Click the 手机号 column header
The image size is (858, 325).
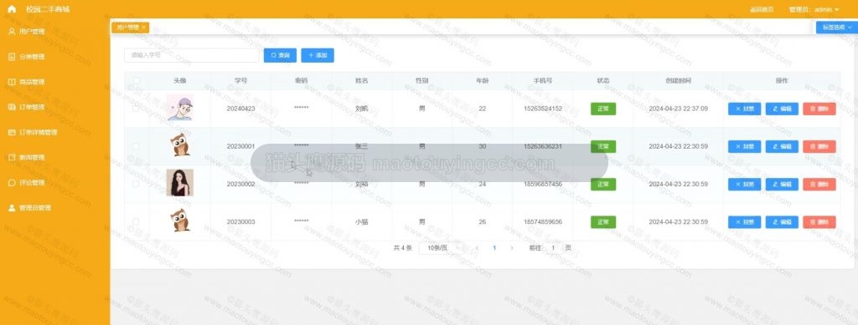pyautogui.click(x=542, y=81)
